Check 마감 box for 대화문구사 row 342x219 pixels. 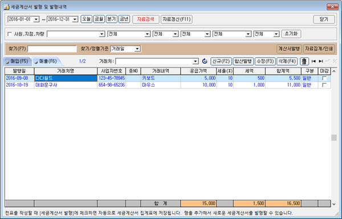(324, 85)
